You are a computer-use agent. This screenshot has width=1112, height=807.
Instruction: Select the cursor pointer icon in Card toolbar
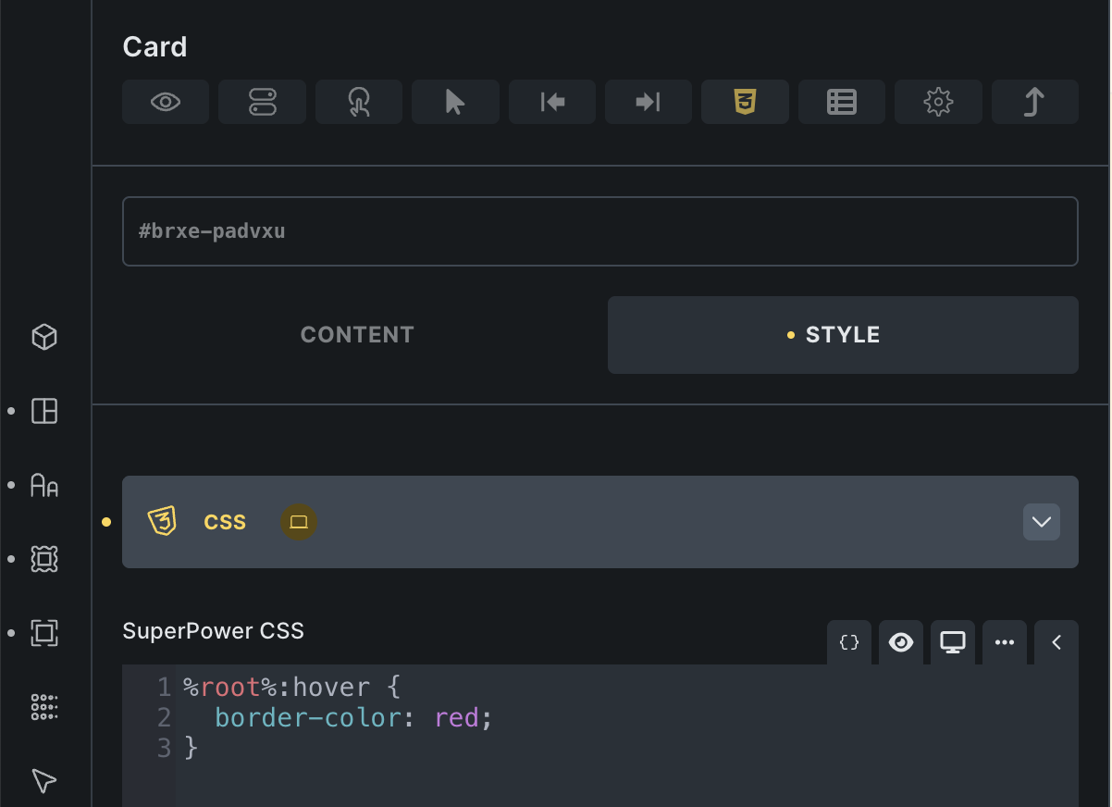(x=455, y=102)
